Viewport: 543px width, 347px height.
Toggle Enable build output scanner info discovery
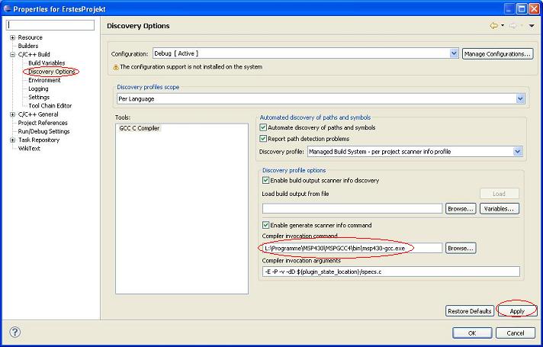point(265,181)
